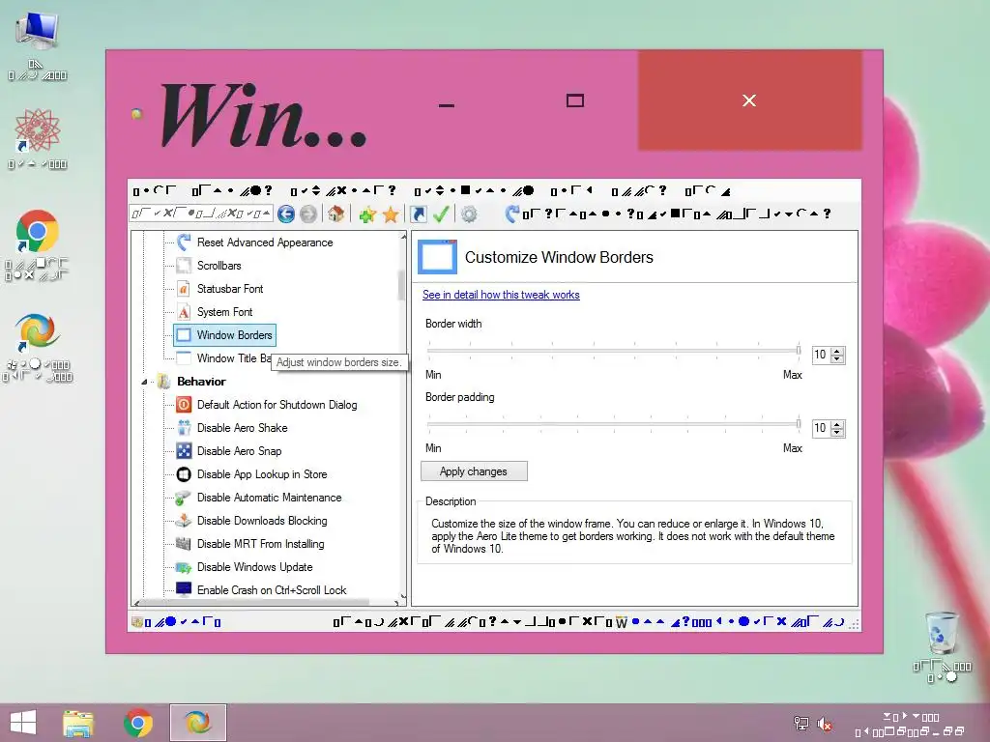990x742 pixels.
Task: Click the muted volume tray icon
Action: pos(824,723)
